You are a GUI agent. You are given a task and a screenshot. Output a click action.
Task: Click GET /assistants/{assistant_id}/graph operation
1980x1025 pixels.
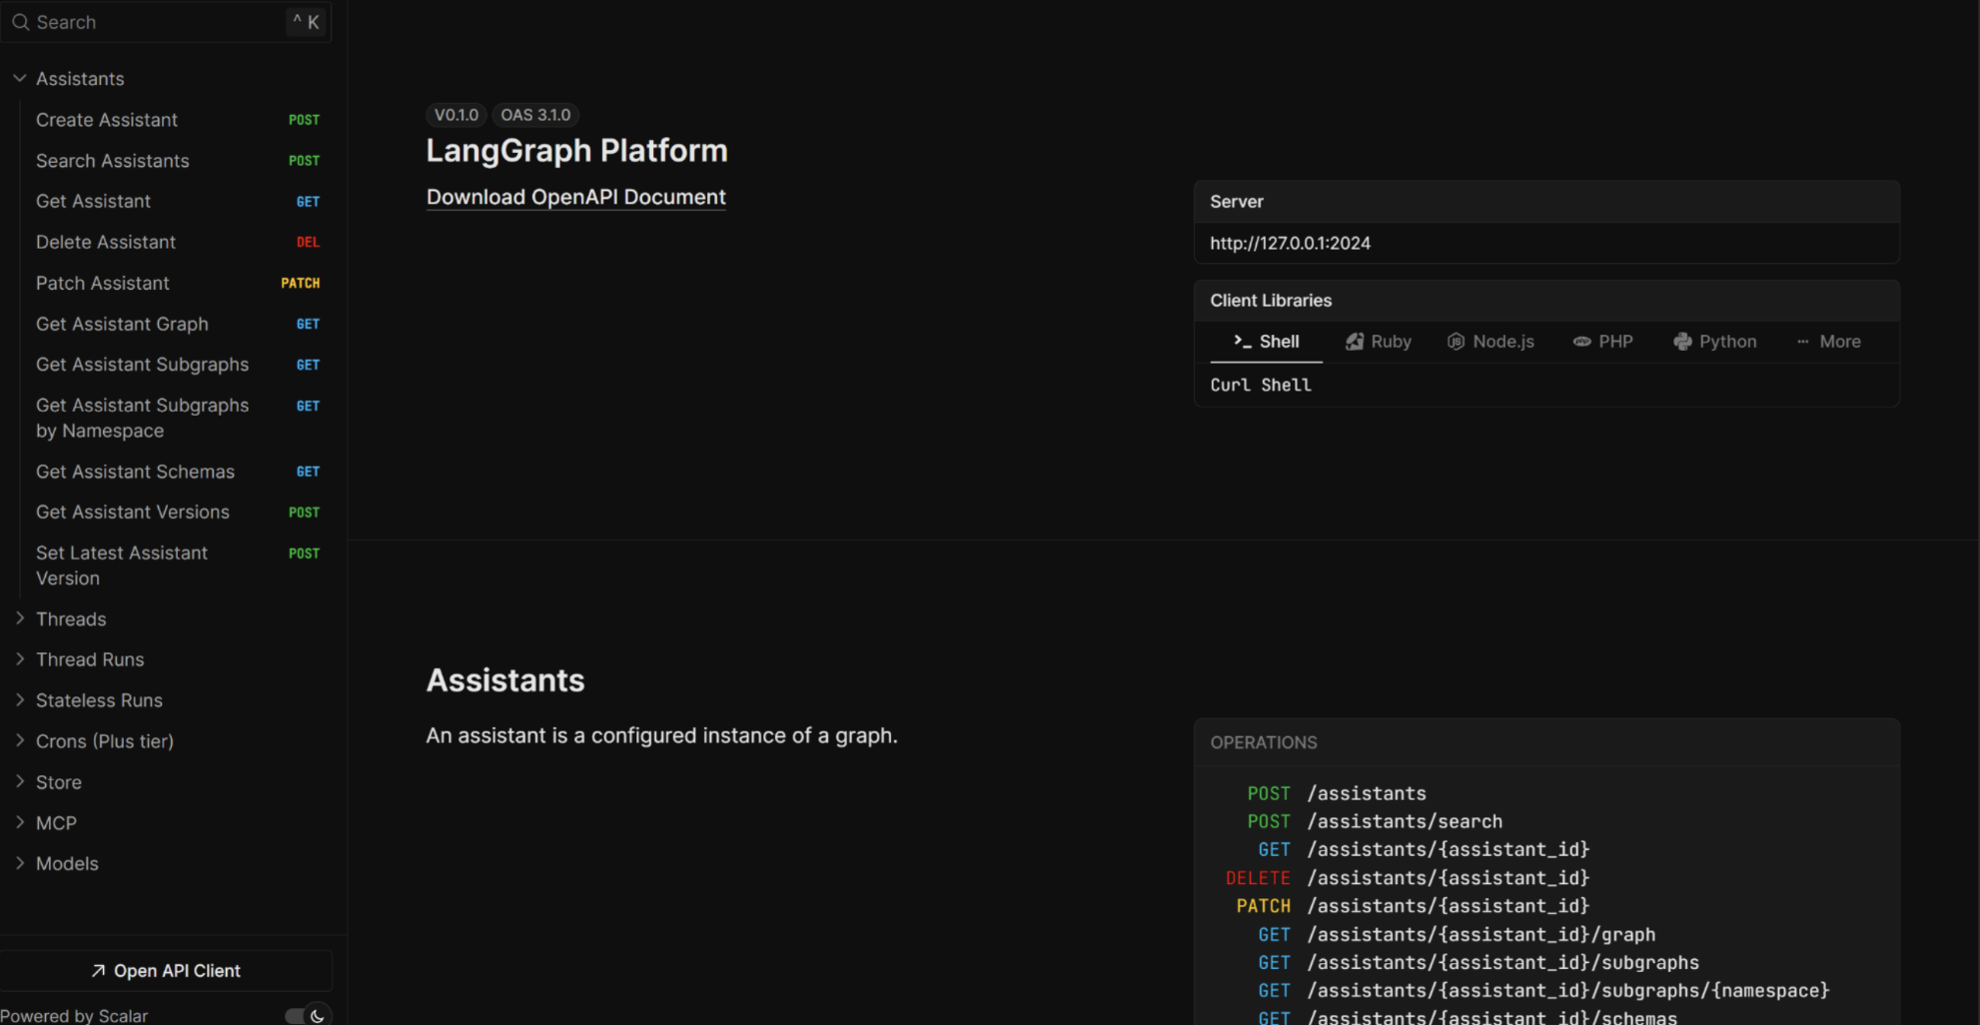[x=1457, y=935]
